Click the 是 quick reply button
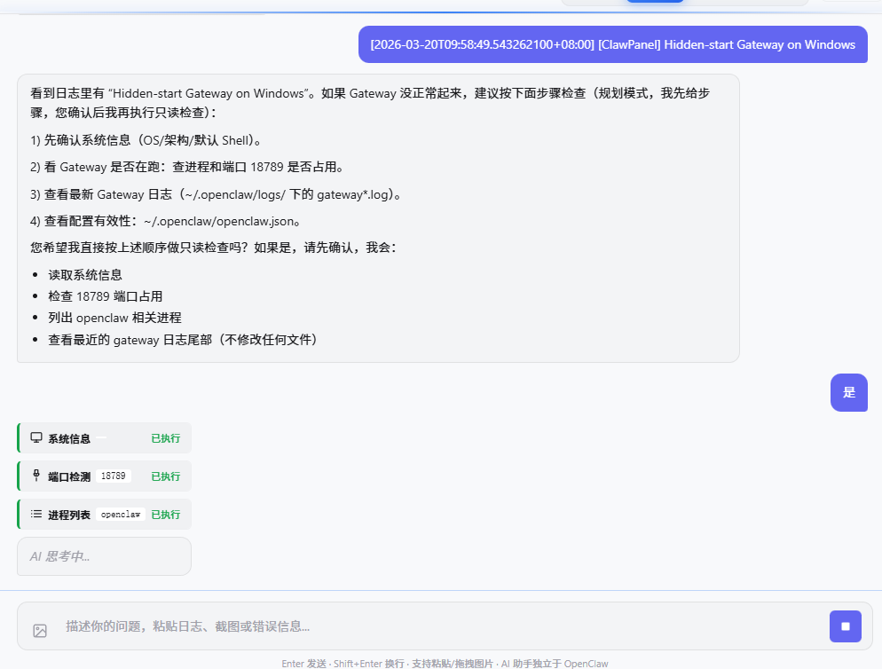The image size is (882, 669). [x=849, y=392]
